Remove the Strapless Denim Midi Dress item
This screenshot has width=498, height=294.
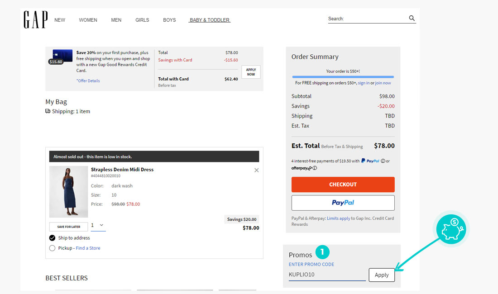tap(256, 171)
